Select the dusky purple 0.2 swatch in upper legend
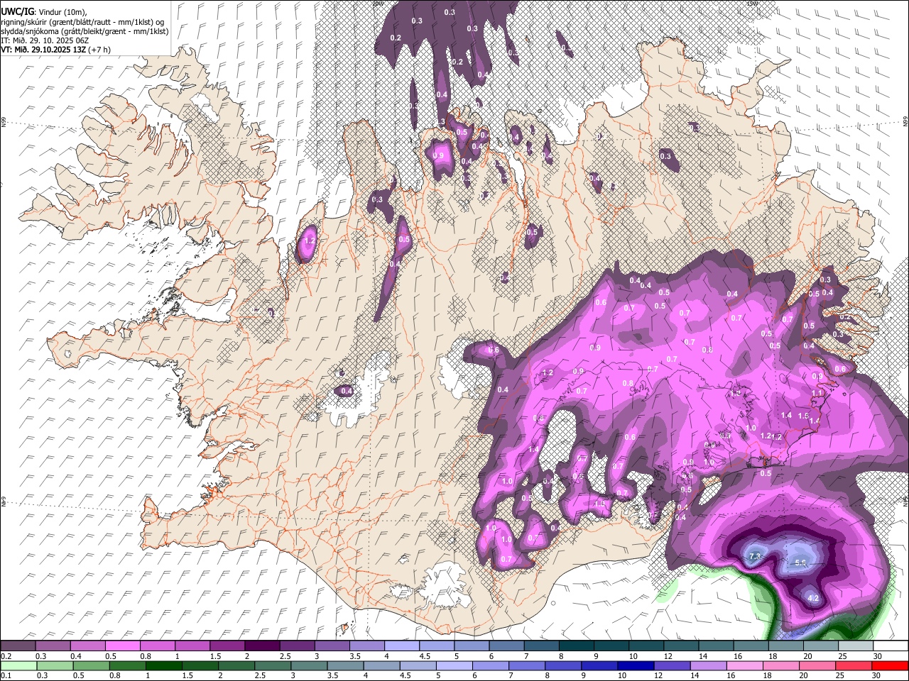 click(18, 646)
